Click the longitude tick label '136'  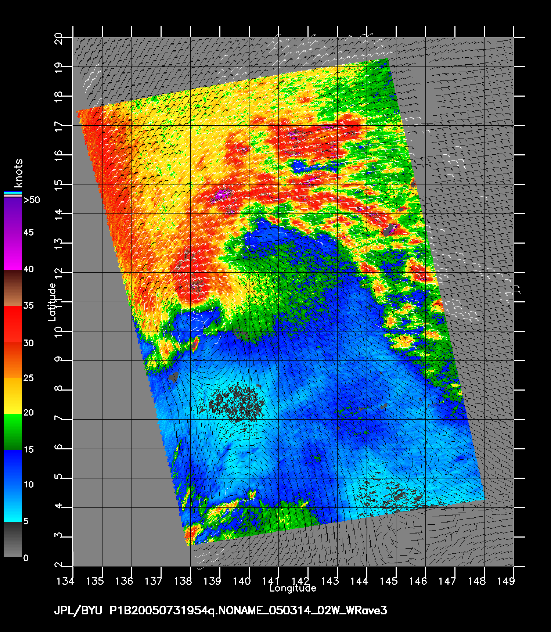tap(124, 581)
